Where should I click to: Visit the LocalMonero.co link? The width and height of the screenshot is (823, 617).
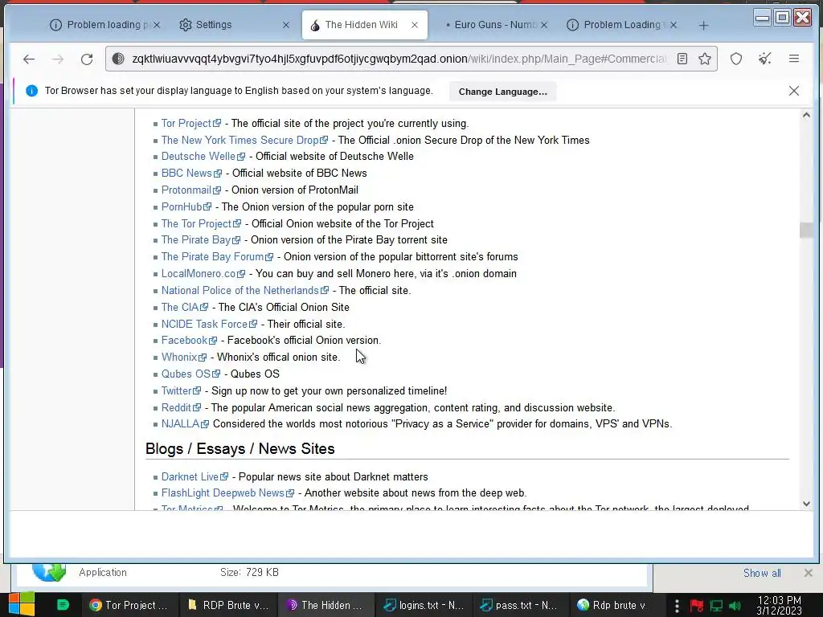coord(203,273)
